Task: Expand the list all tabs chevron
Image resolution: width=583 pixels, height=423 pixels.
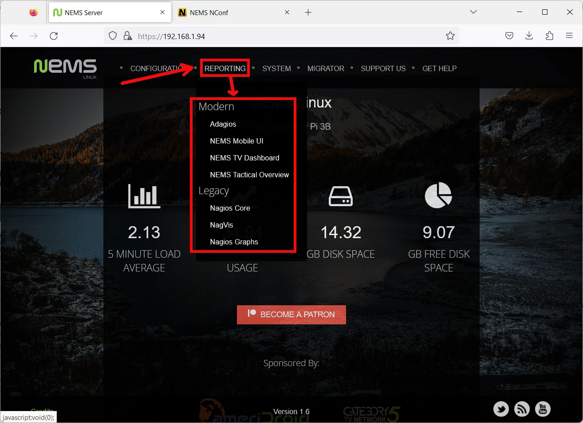Action: [473, 12]
